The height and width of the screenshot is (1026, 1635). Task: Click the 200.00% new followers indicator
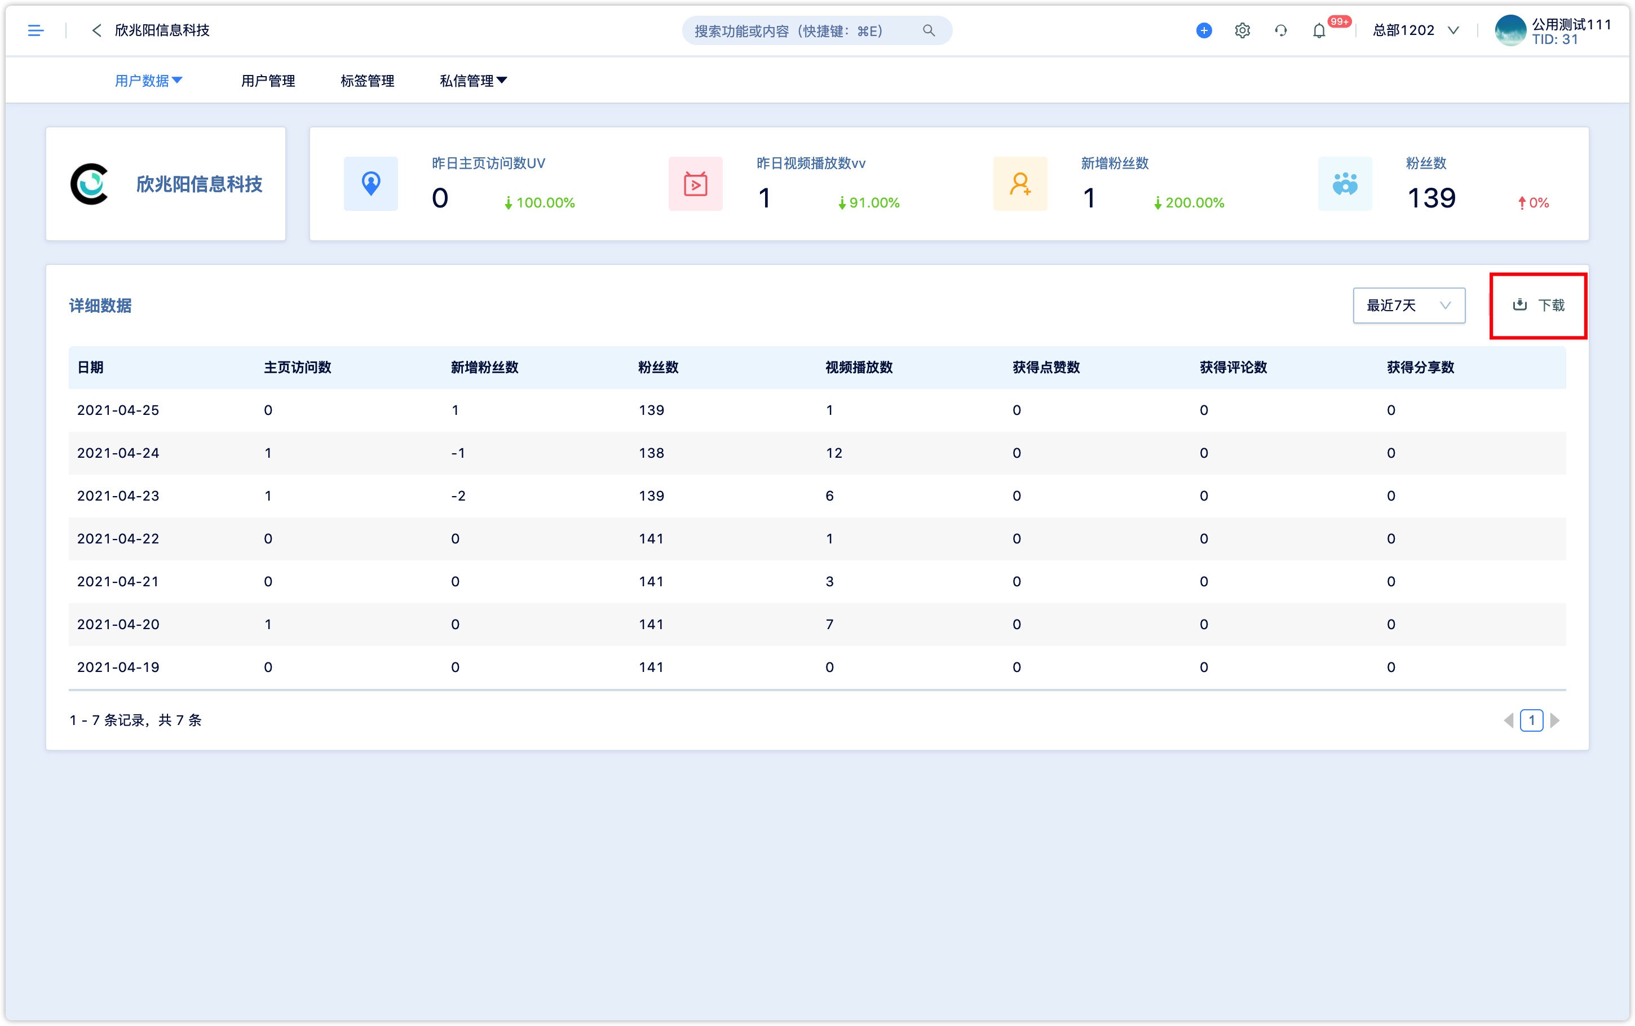[x=1188, y=202]
